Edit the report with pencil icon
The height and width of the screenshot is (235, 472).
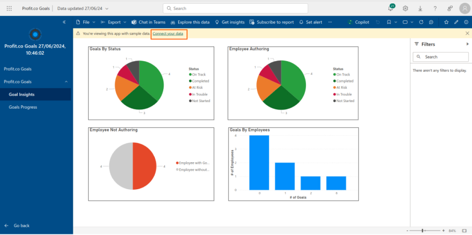pyautogui.click(x=457, y=22)
